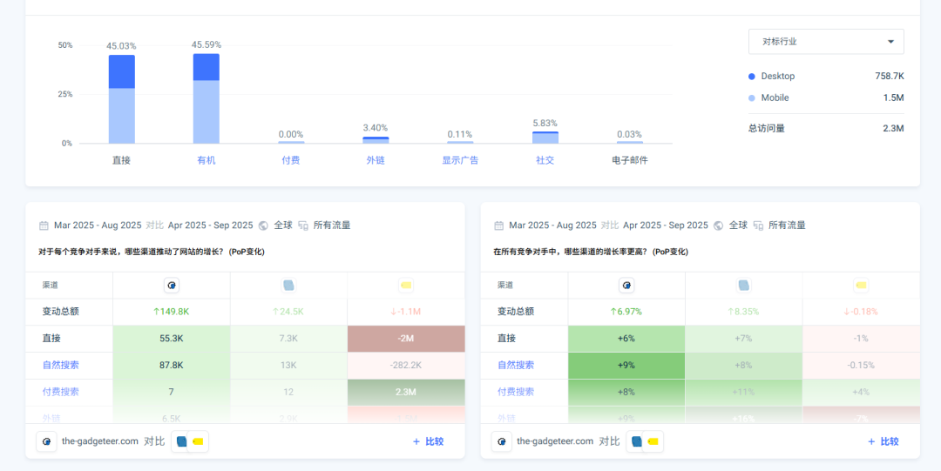
Task: Click 自然搜索 link in left table
Action: pyautogui.click(x=61, y=365)
